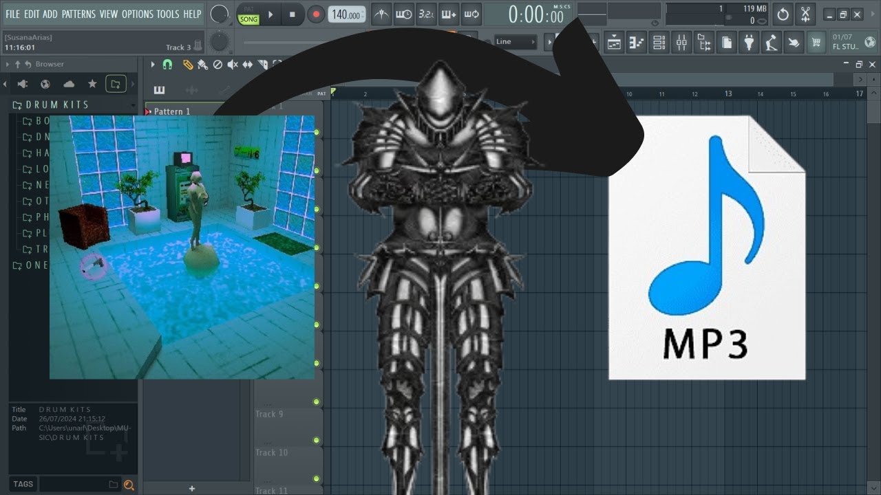This screenshot has width=881, height=495.
Task: Select the Slice blade tool
Action: coord(262,64)
